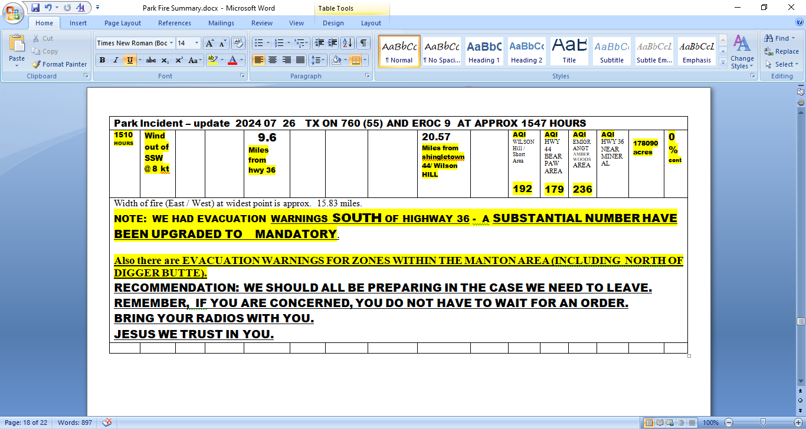Apply the Heading 1 style
Viewport: 806px width, 429px height.
click(484, 51)
